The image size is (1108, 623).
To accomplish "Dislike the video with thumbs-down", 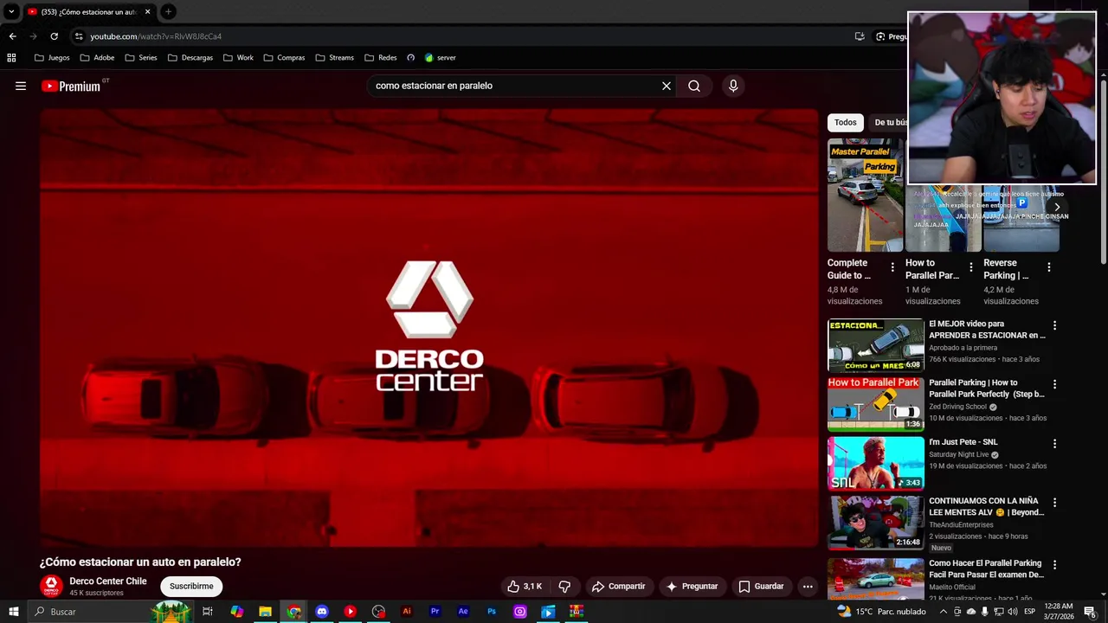I will [564, 586].
